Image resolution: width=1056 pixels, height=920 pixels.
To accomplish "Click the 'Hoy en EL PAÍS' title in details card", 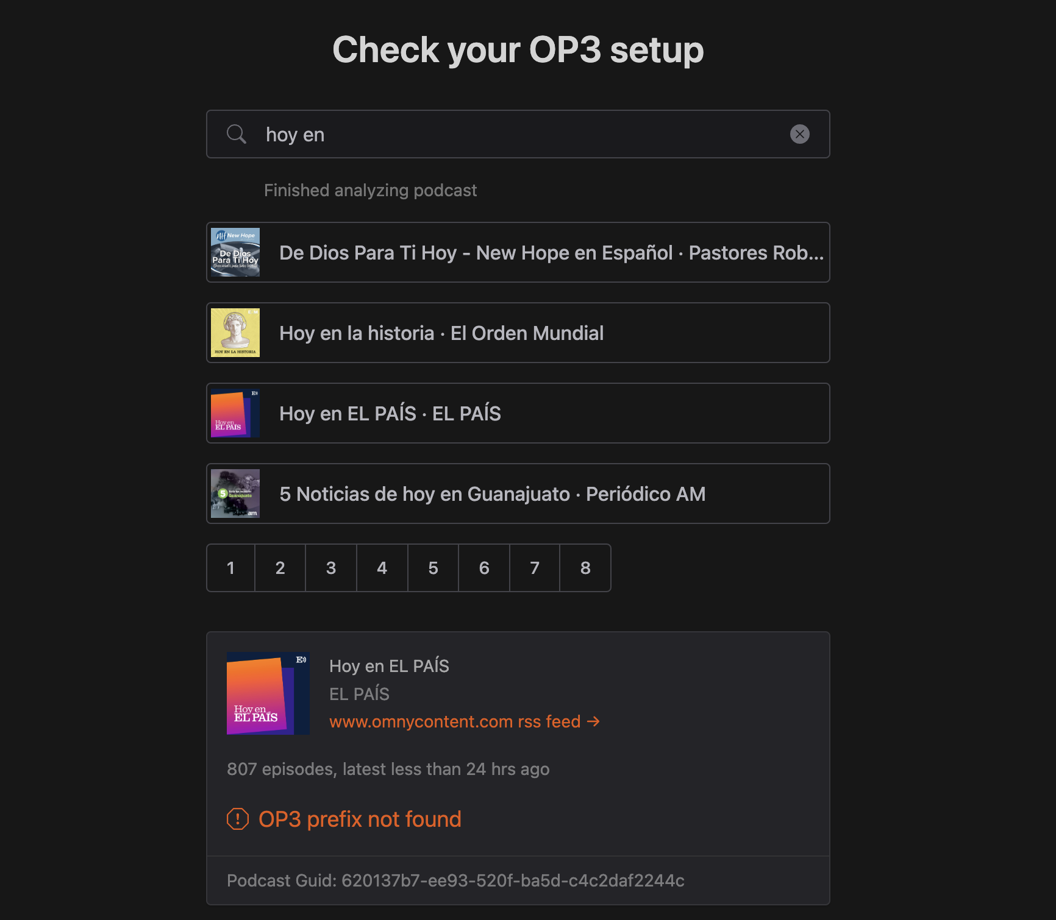I will (389, 666).
